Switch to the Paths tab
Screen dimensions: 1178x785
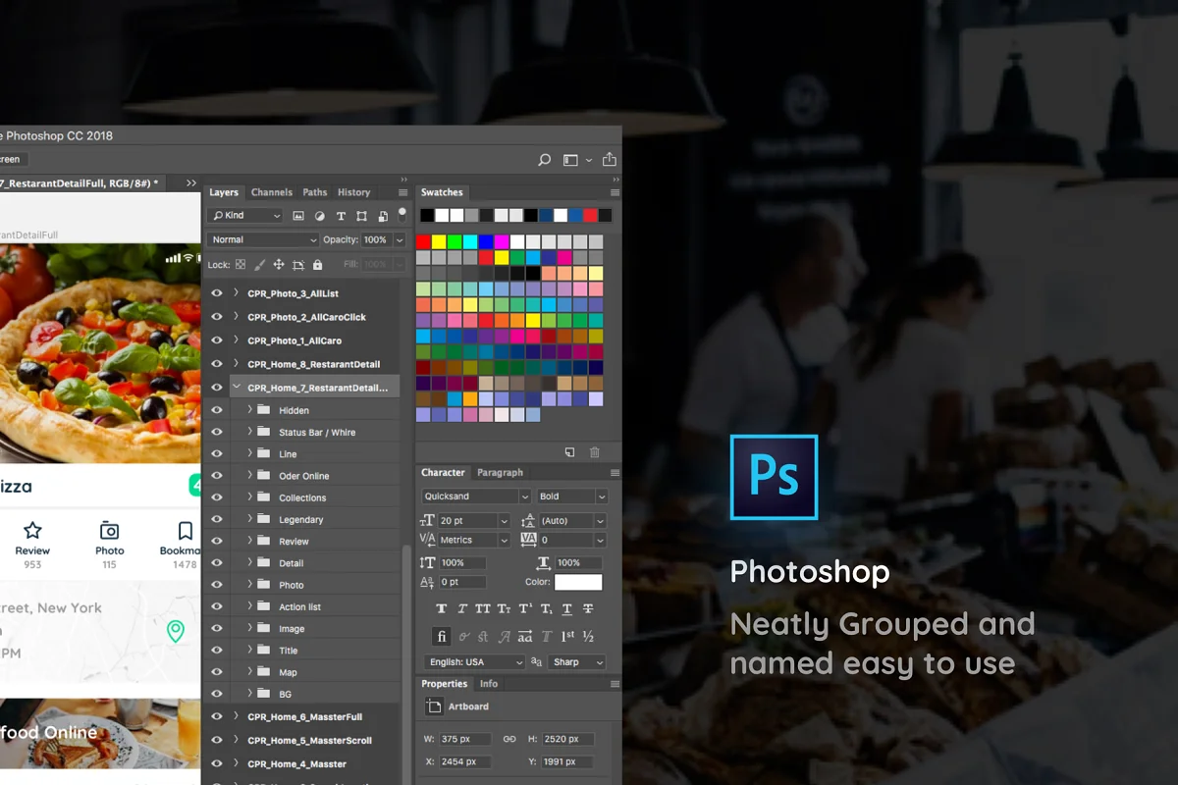click(315, 192)
